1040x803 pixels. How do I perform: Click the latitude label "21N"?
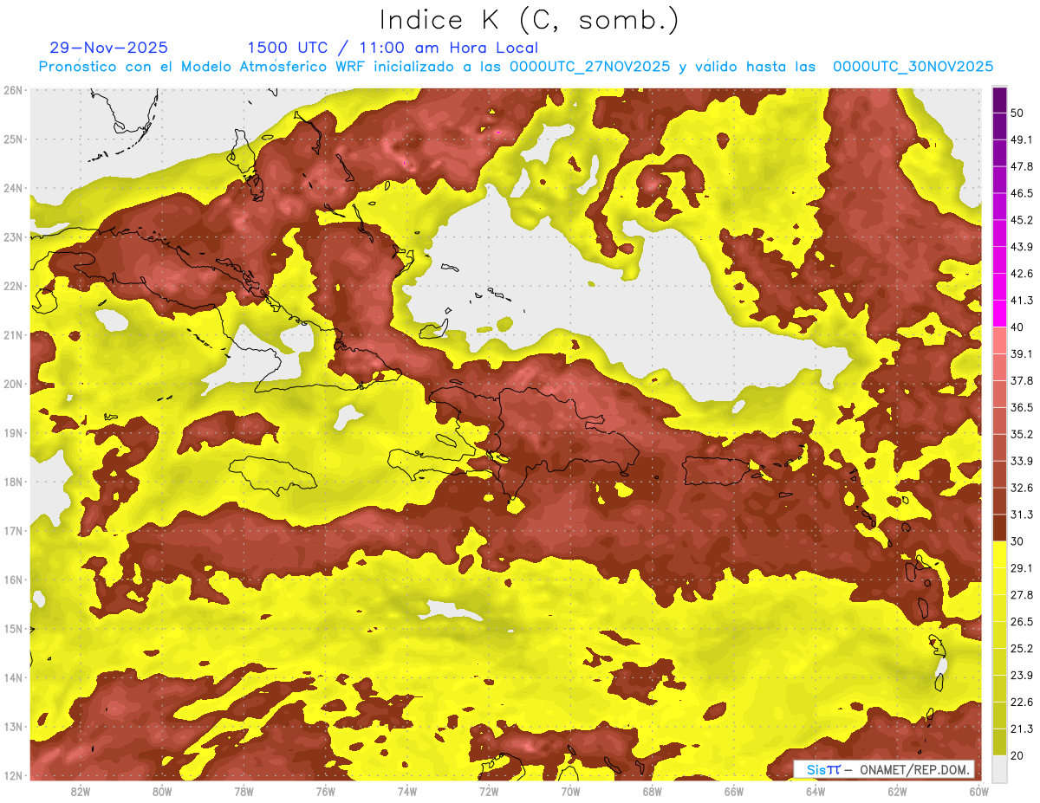point(13,335)
